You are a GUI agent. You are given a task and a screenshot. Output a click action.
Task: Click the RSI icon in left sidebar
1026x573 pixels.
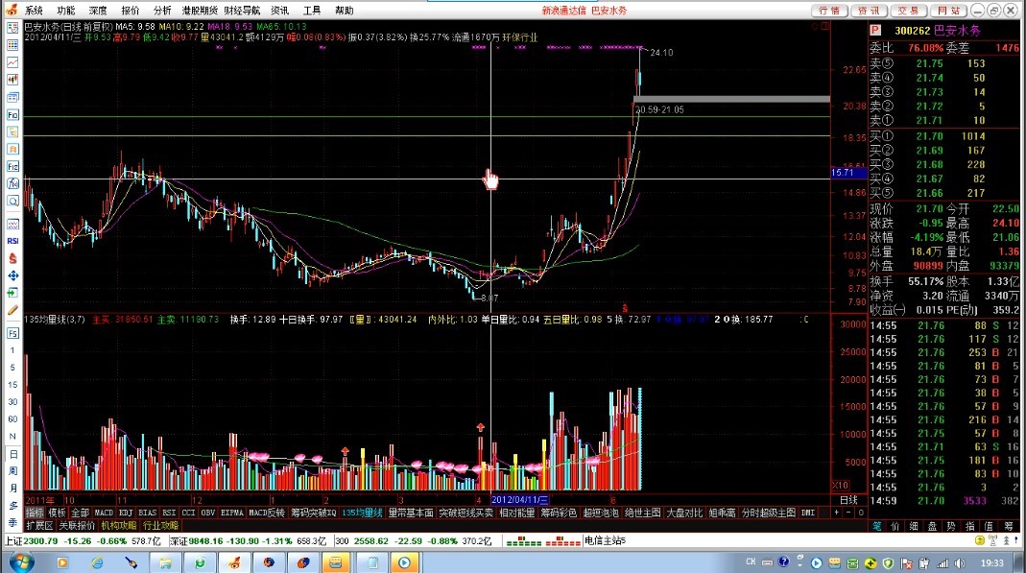coord(13,241)
